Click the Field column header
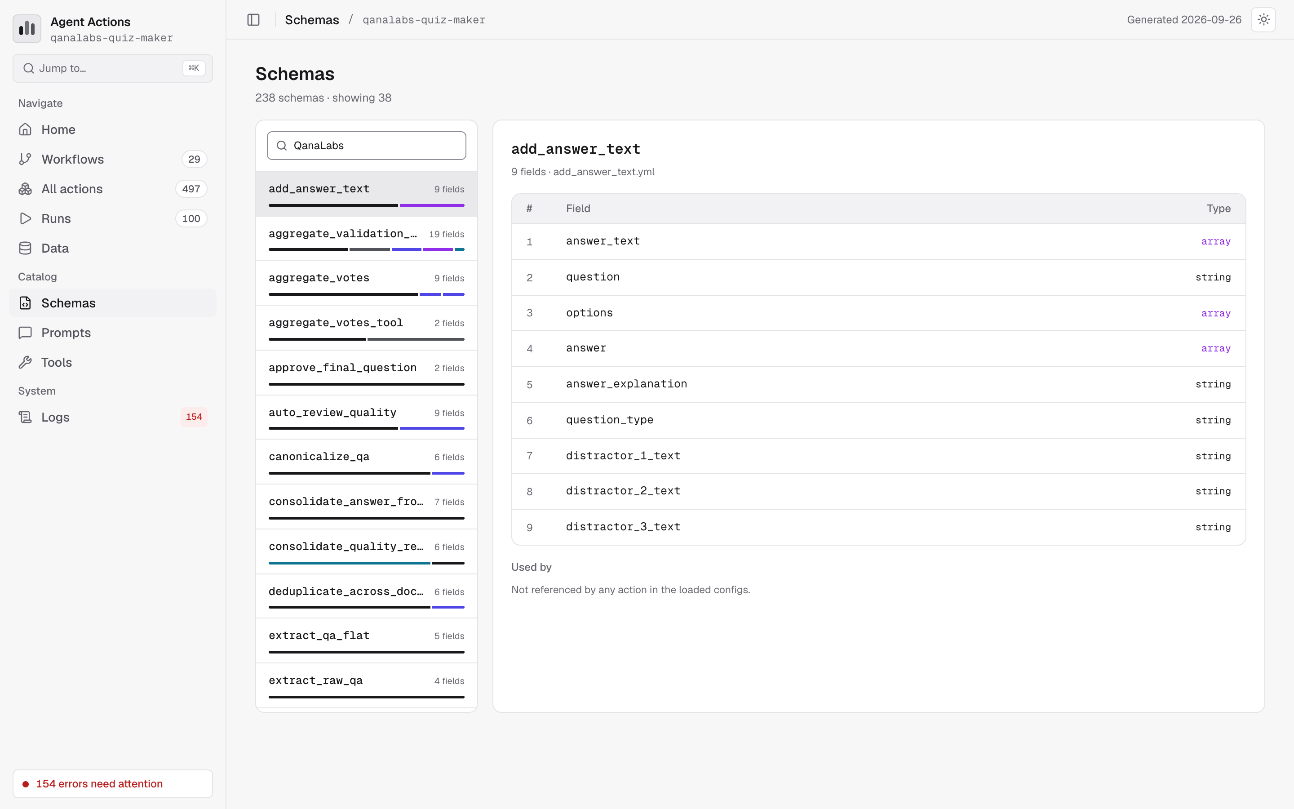Screen dimensions: 1294x809 pos(578,209)
